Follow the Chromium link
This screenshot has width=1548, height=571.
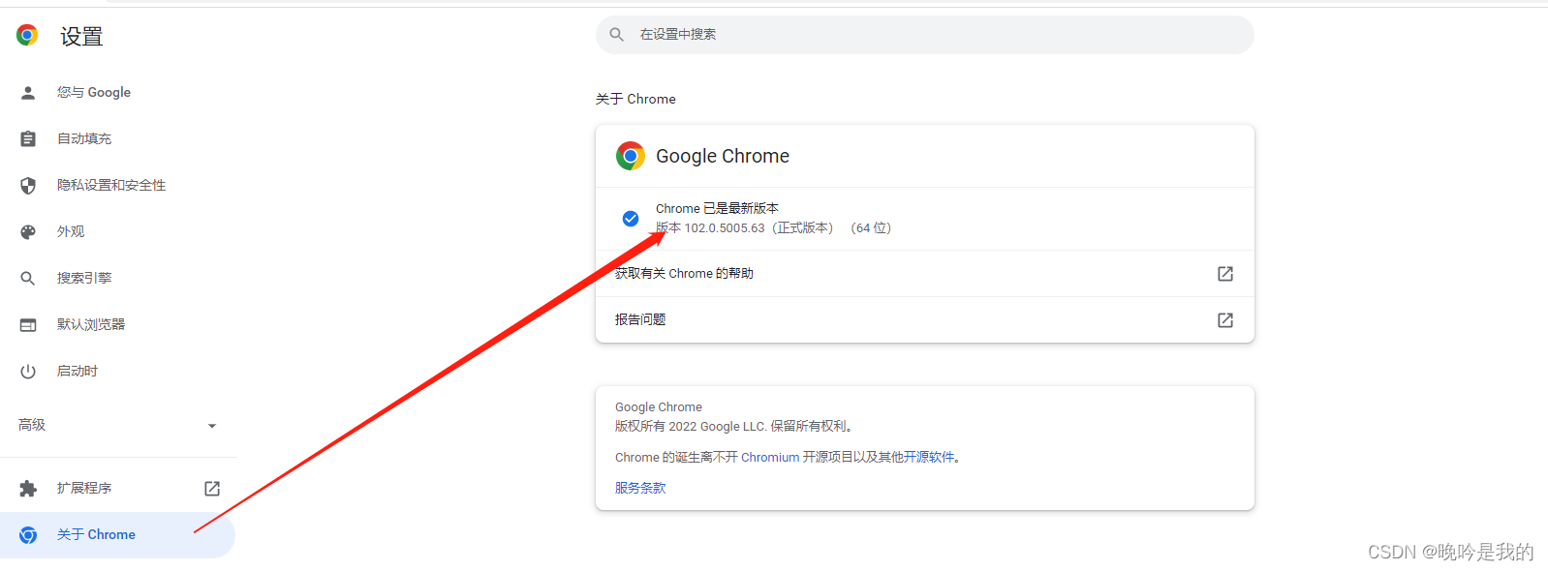[x=770, y=458]
